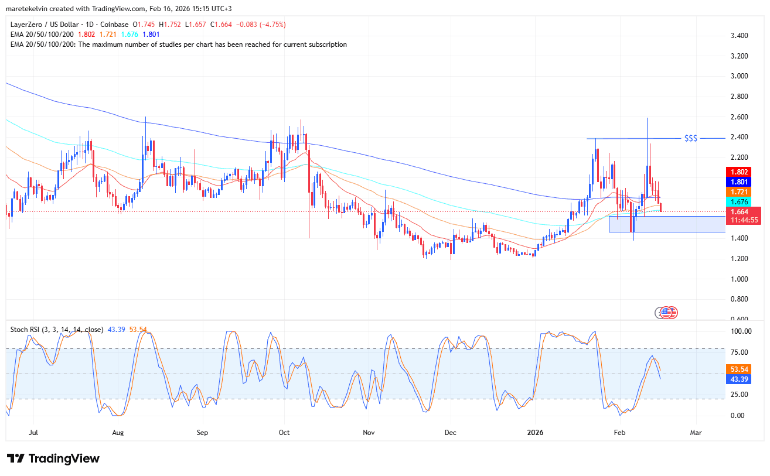This screenshot has height=476, width=770.
Task: Click the Stoch RSI indicator legend
Action: 56,330
